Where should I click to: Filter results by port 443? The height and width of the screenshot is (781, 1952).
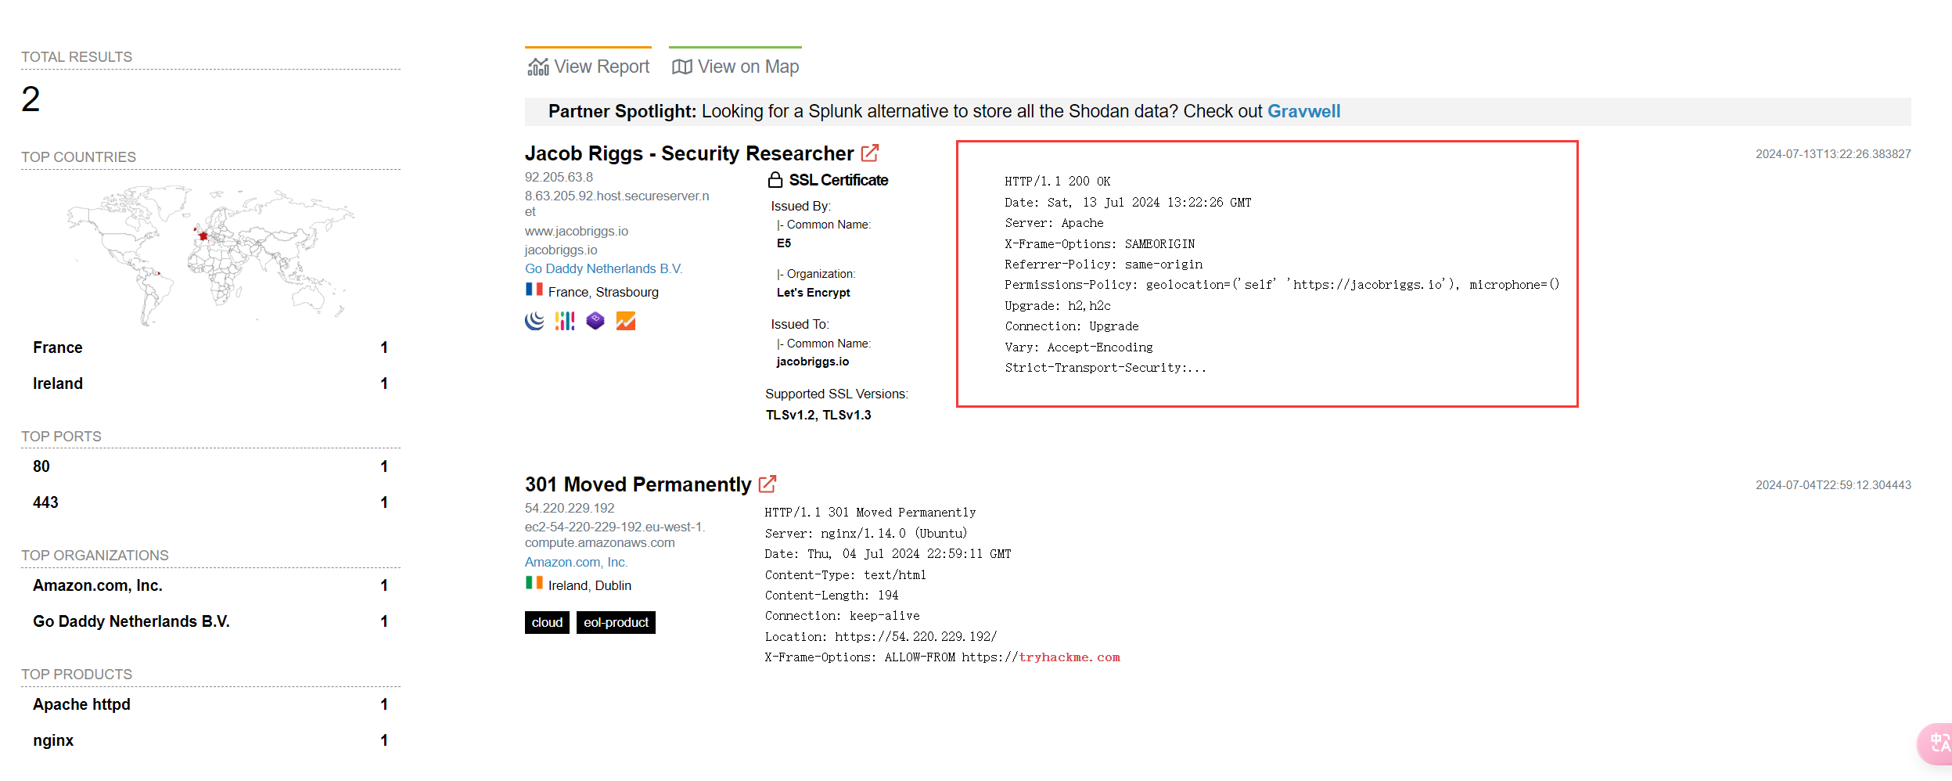tap(210, 502)
